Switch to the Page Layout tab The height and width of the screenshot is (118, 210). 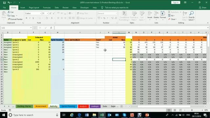tap(34, 8)
